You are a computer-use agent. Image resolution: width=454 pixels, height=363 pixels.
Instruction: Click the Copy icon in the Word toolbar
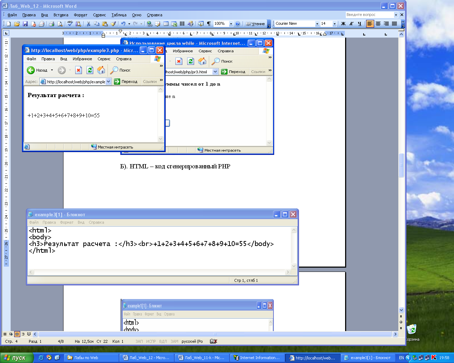click(x=96, y=24)
